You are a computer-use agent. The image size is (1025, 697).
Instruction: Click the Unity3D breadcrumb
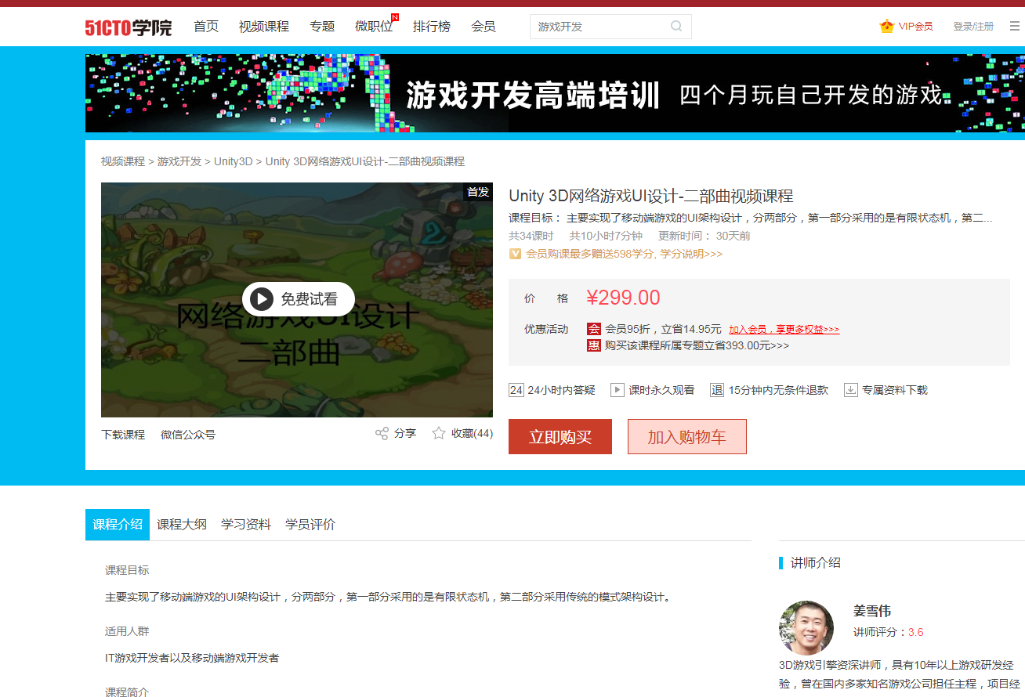[x=234, y=161]
